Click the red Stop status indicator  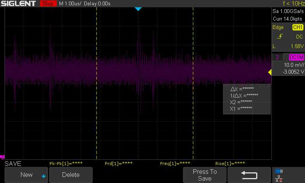tap(48, 3)
